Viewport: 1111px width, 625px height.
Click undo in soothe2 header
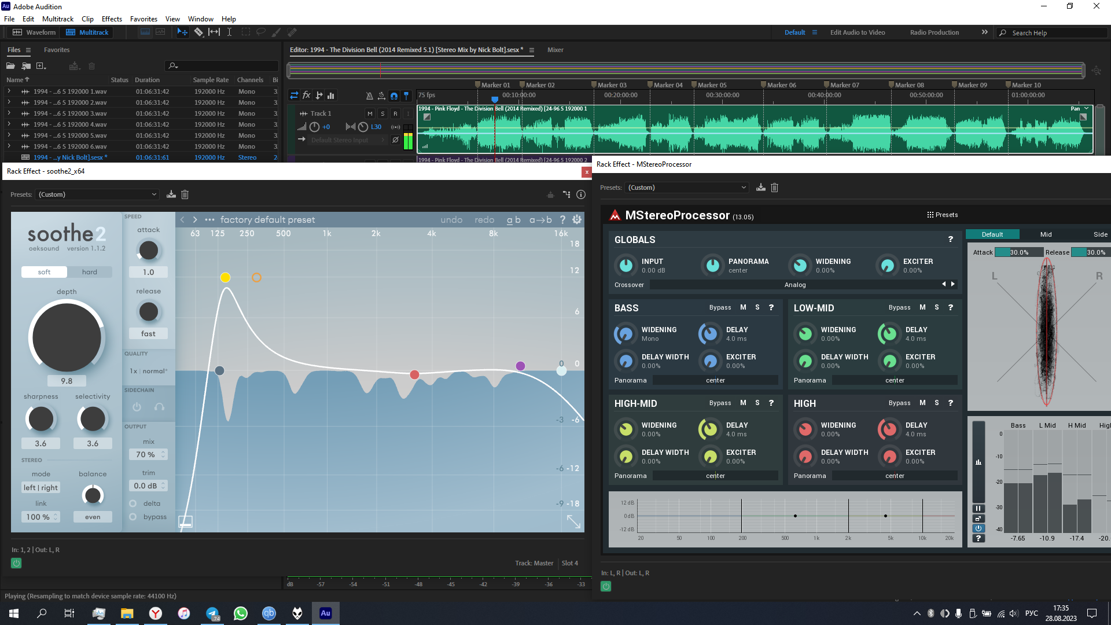pyautogui.click(x=451, y=220)
